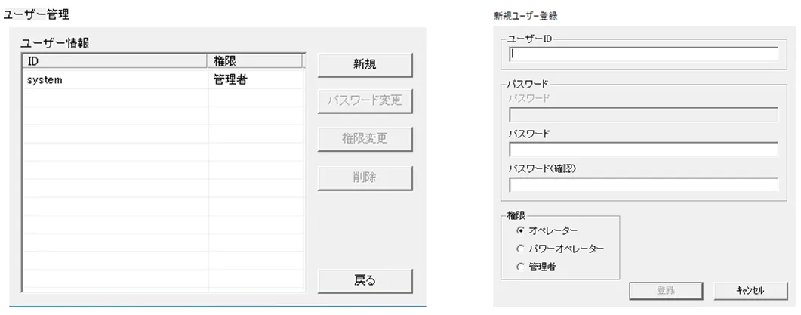Click the 権限変更 button
801x315 pixels.
(x=365, y=138)
